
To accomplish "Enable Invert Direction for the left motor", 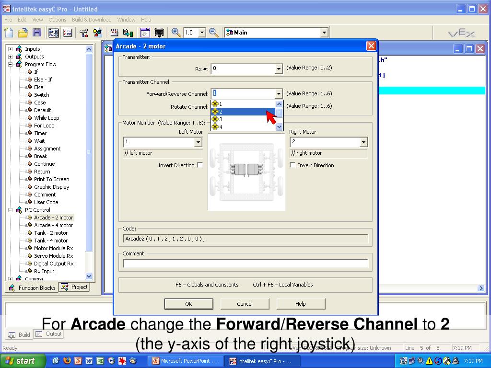I will [200, 165].
